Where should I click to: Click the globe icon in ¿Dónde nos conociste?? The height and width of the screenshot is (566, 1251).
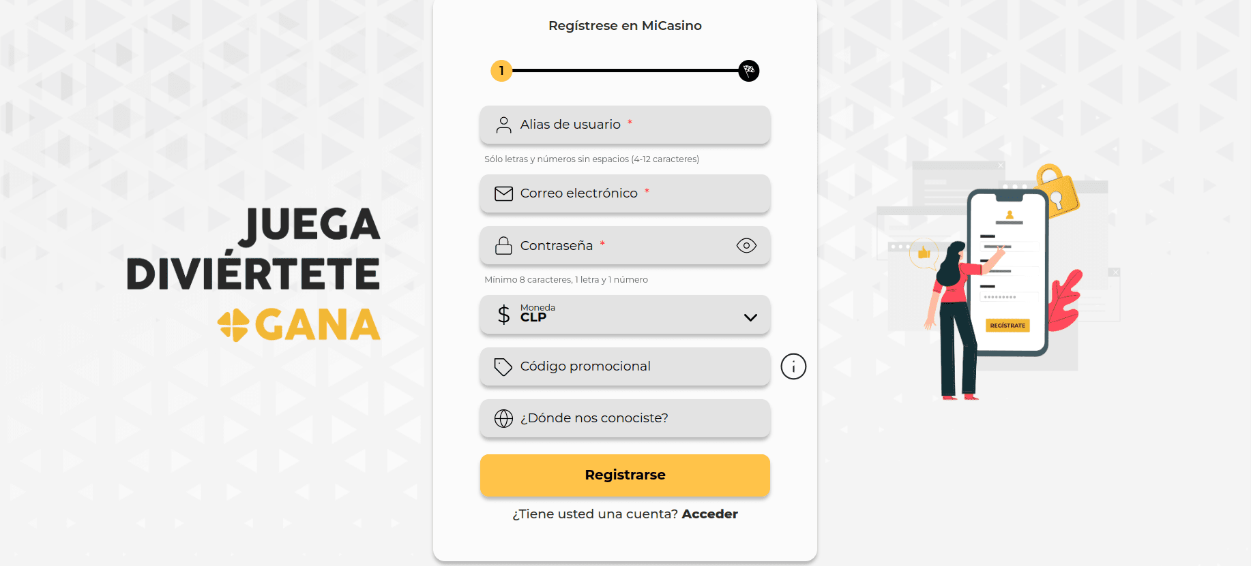tap(503, 418)
